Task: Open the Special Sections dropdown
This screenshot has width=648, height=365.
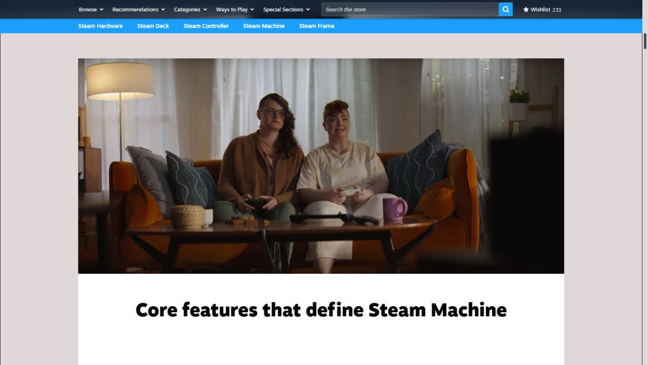Action: (x=287, y=9)
